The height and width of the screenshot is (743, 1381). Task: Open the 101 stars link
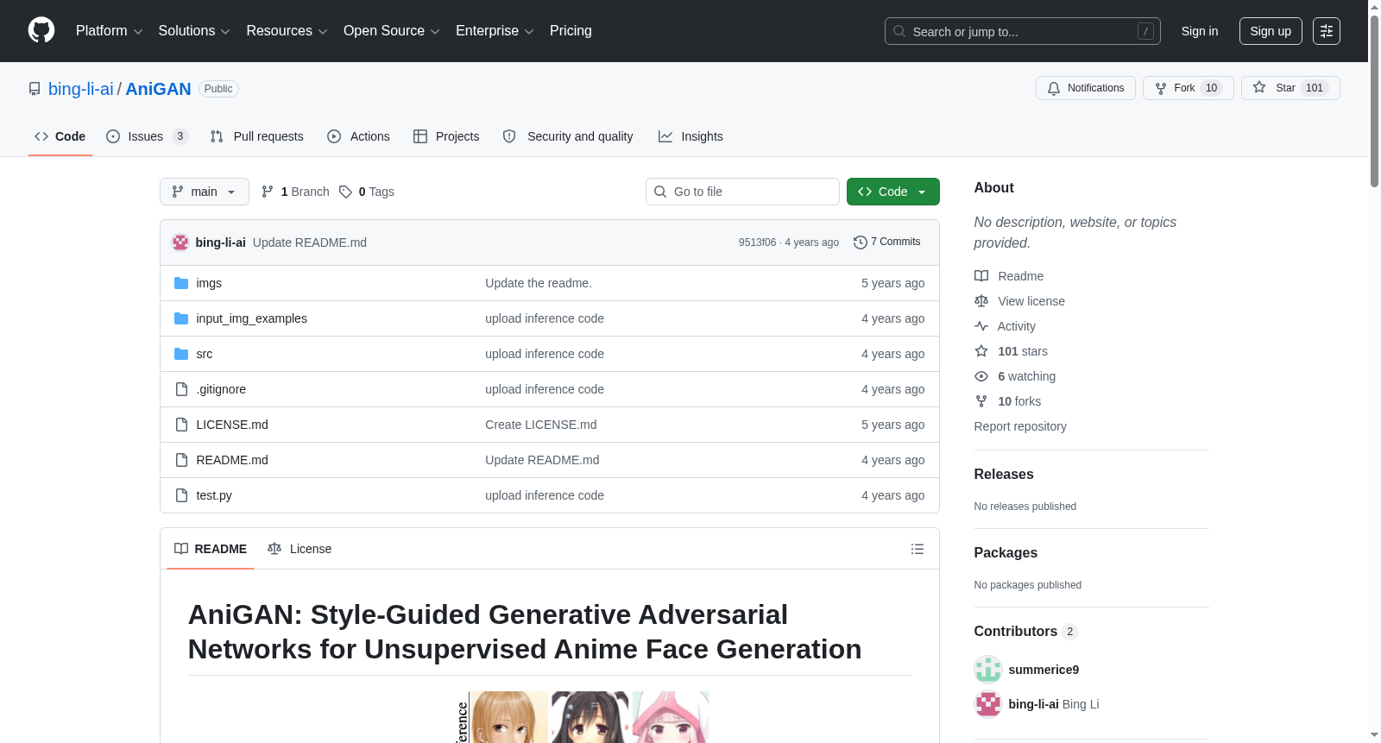[1023, 351]
